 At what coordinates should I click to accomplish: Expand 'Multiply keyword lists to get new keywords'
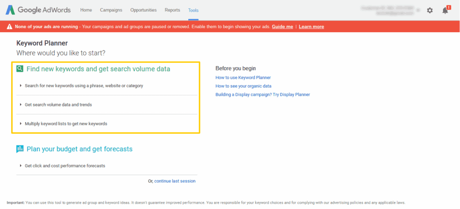point(66,124)
